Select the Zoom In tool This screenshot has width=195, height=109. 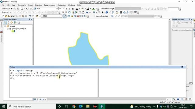point(63,12)
